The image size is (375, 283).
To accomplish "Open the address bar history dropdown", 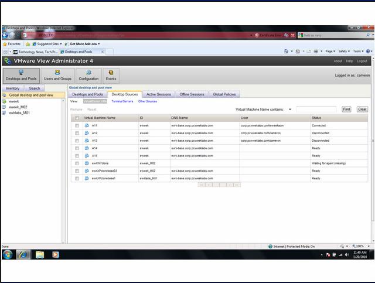I will click(251, 35).
